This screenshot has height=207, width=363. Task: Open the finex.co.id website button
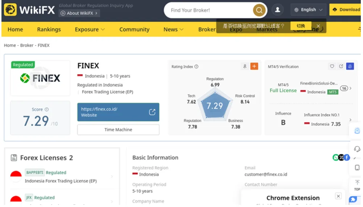pos(118,112)
